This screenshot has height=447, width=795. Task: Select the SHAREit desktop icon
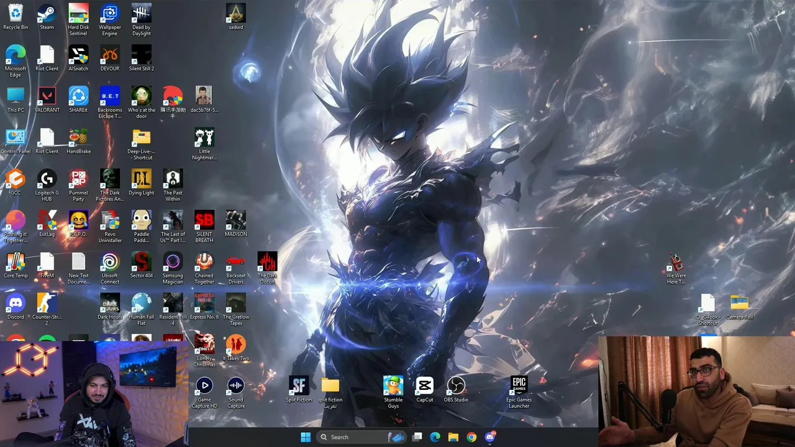click(78, 100)
